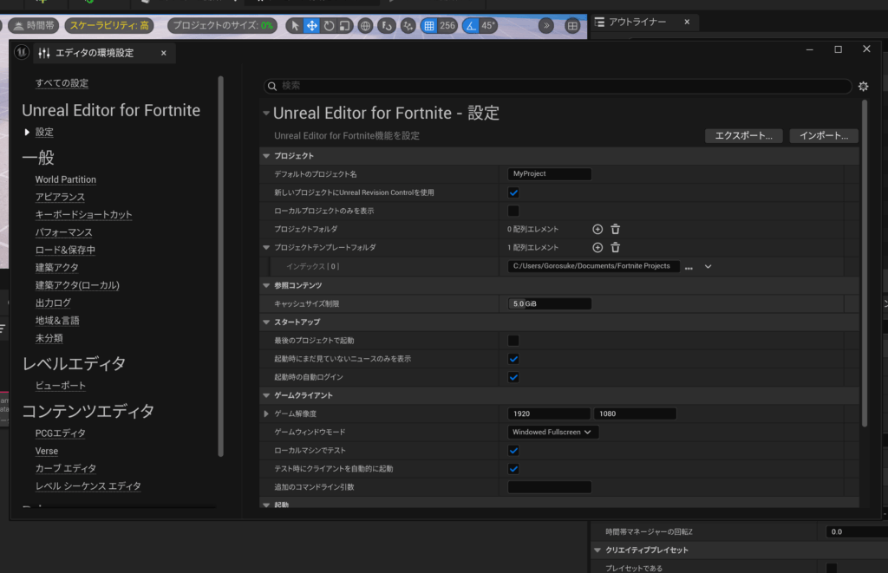
Task: Open the settings gear options icon
Action: tap(863, 86)
